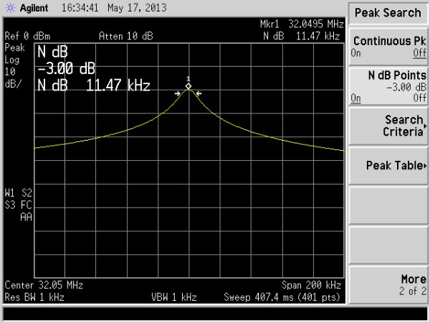Click the May 17, 2013 date

click(x=137, y=8)
